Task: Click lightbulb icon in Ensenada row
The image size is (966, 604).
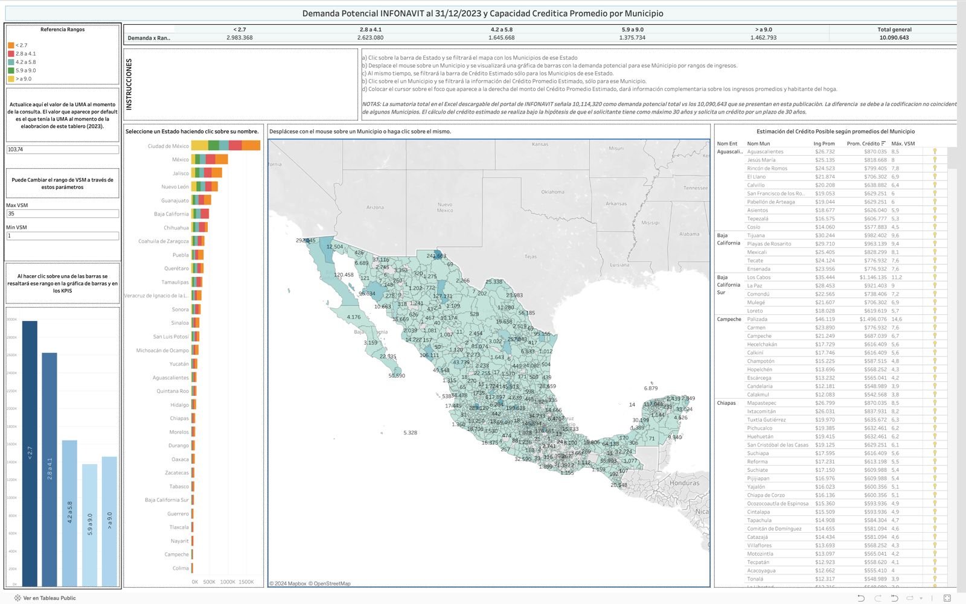Action: tap(935, 269)
